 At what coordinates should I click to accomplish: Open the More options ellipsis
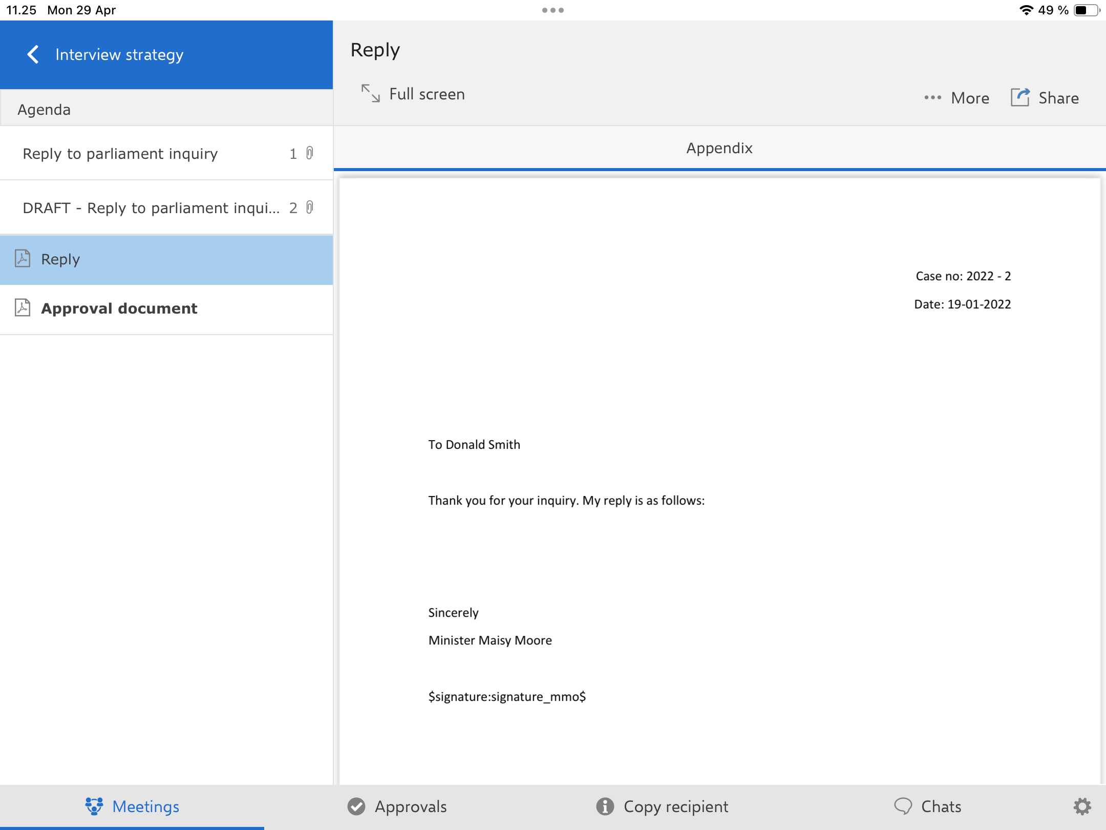(x=932, y=98)
